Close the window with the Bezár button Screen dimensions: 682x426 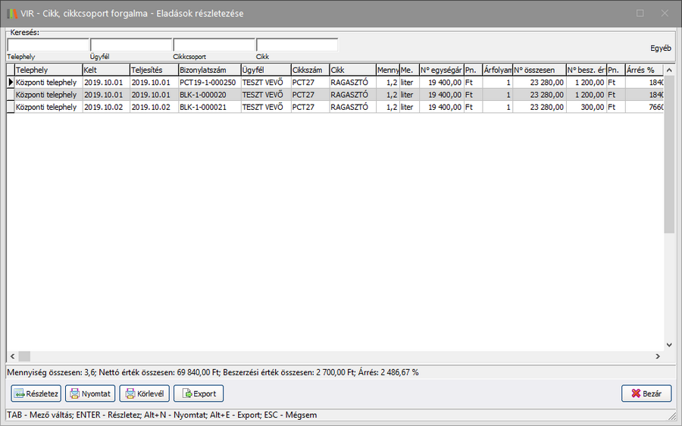646,393
